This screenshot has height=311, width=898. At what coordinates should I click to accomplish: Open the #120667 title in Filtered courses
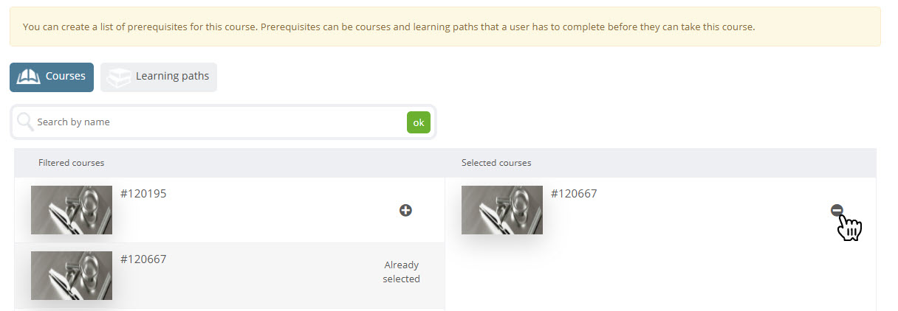pyautogui.click(x=143, y=259)
